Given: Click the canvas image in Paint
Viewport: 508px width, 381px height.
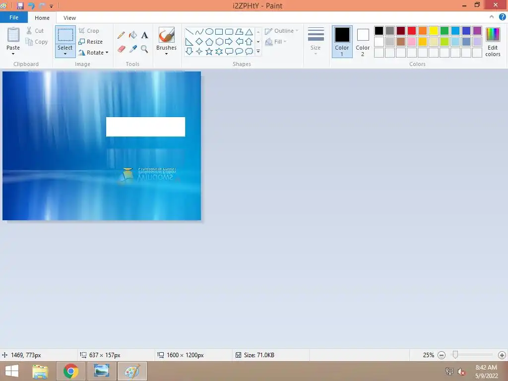Looking at the screenshot, I should pos(102,146).
